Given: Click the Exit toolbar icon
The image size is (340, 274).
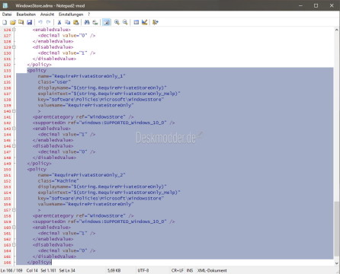Looking at the screenshot, I should click(156, 22).
